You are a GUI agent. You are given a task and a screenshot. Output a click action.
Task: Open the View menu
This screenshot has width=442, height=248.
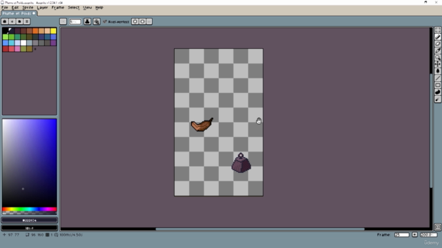coord(88,8)
